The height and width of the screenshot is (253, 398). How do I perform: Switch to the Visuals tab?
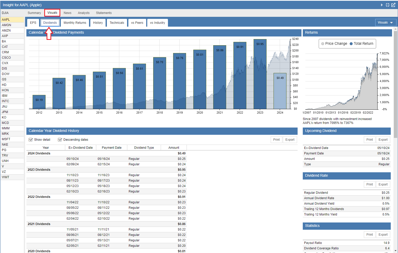(52, 13)
